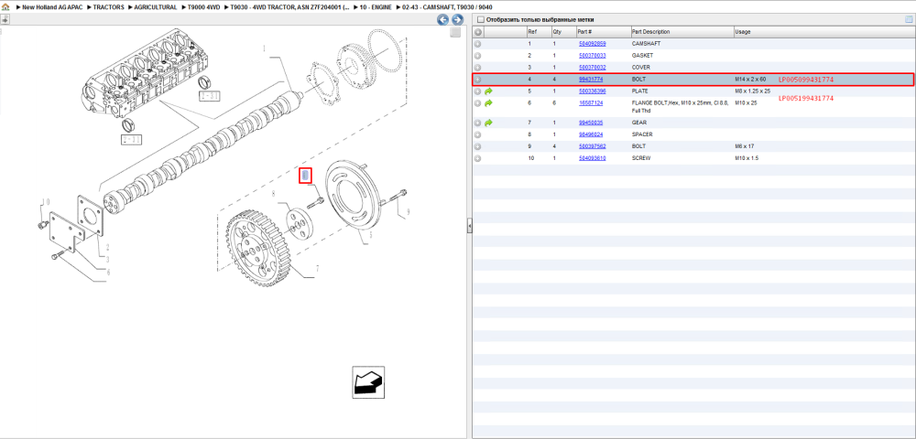Select the 'M14 x 2 x 60' usage cell
Screen dimensions: 916x439
coord(750,80)
